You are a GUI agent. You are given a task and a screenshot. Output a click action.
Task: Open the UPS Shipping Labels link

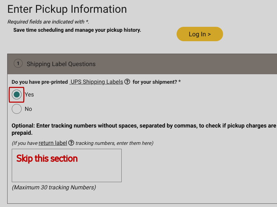coord(96,82)
